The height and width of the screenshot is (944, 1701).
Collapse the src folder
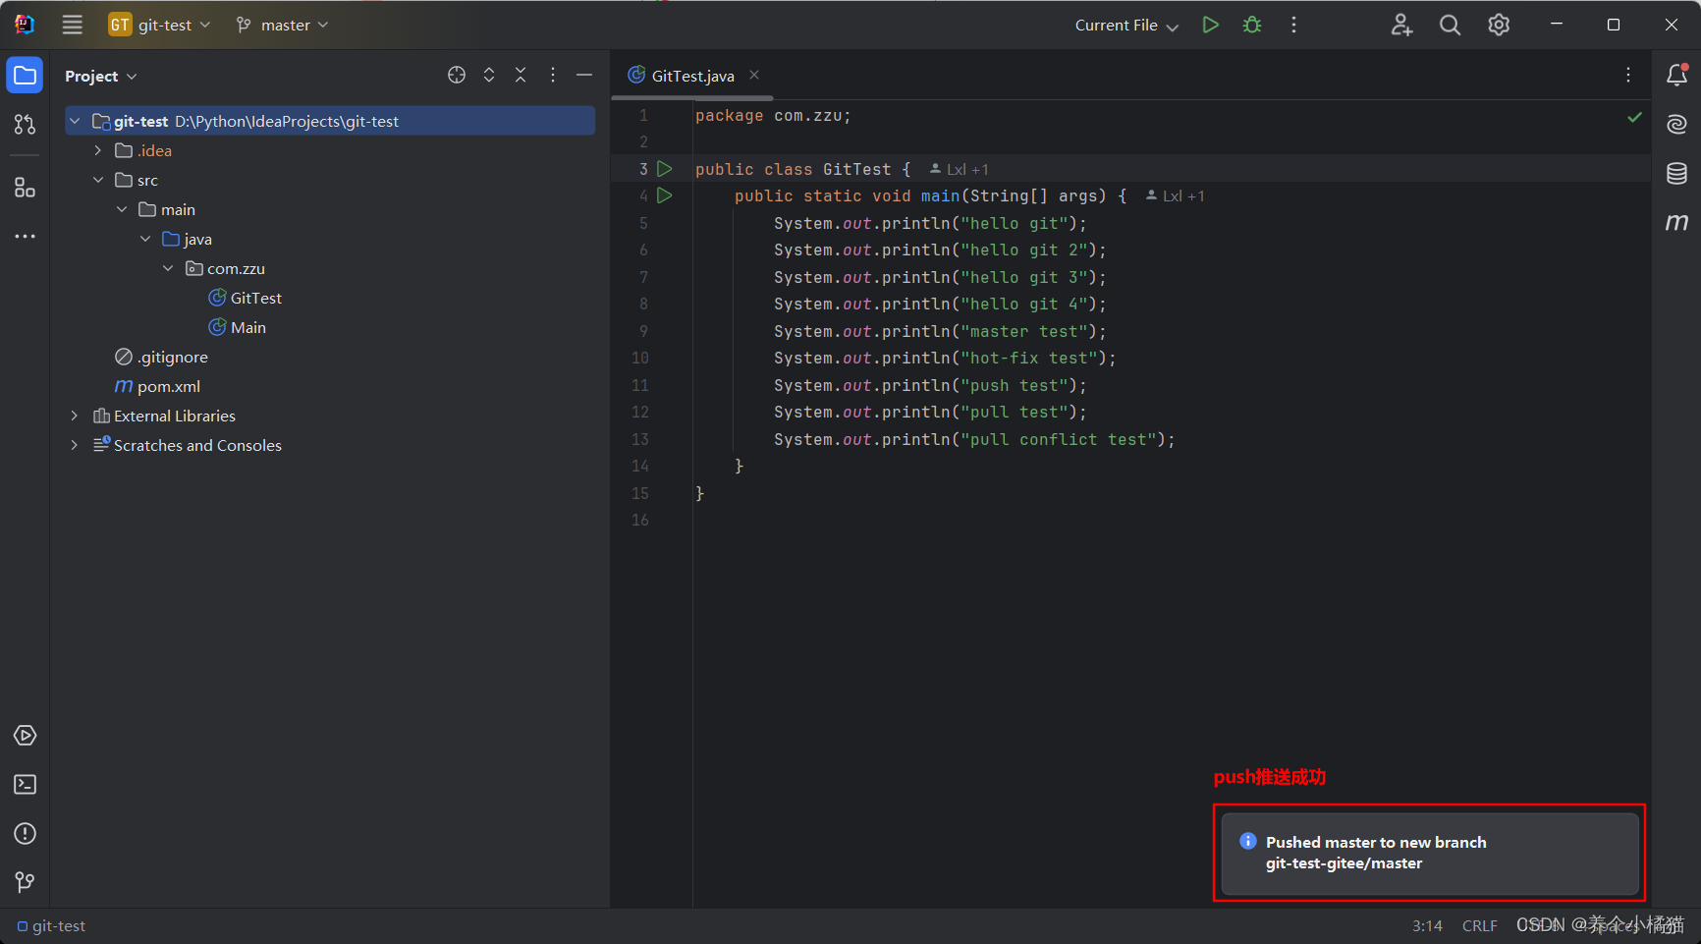98,180
